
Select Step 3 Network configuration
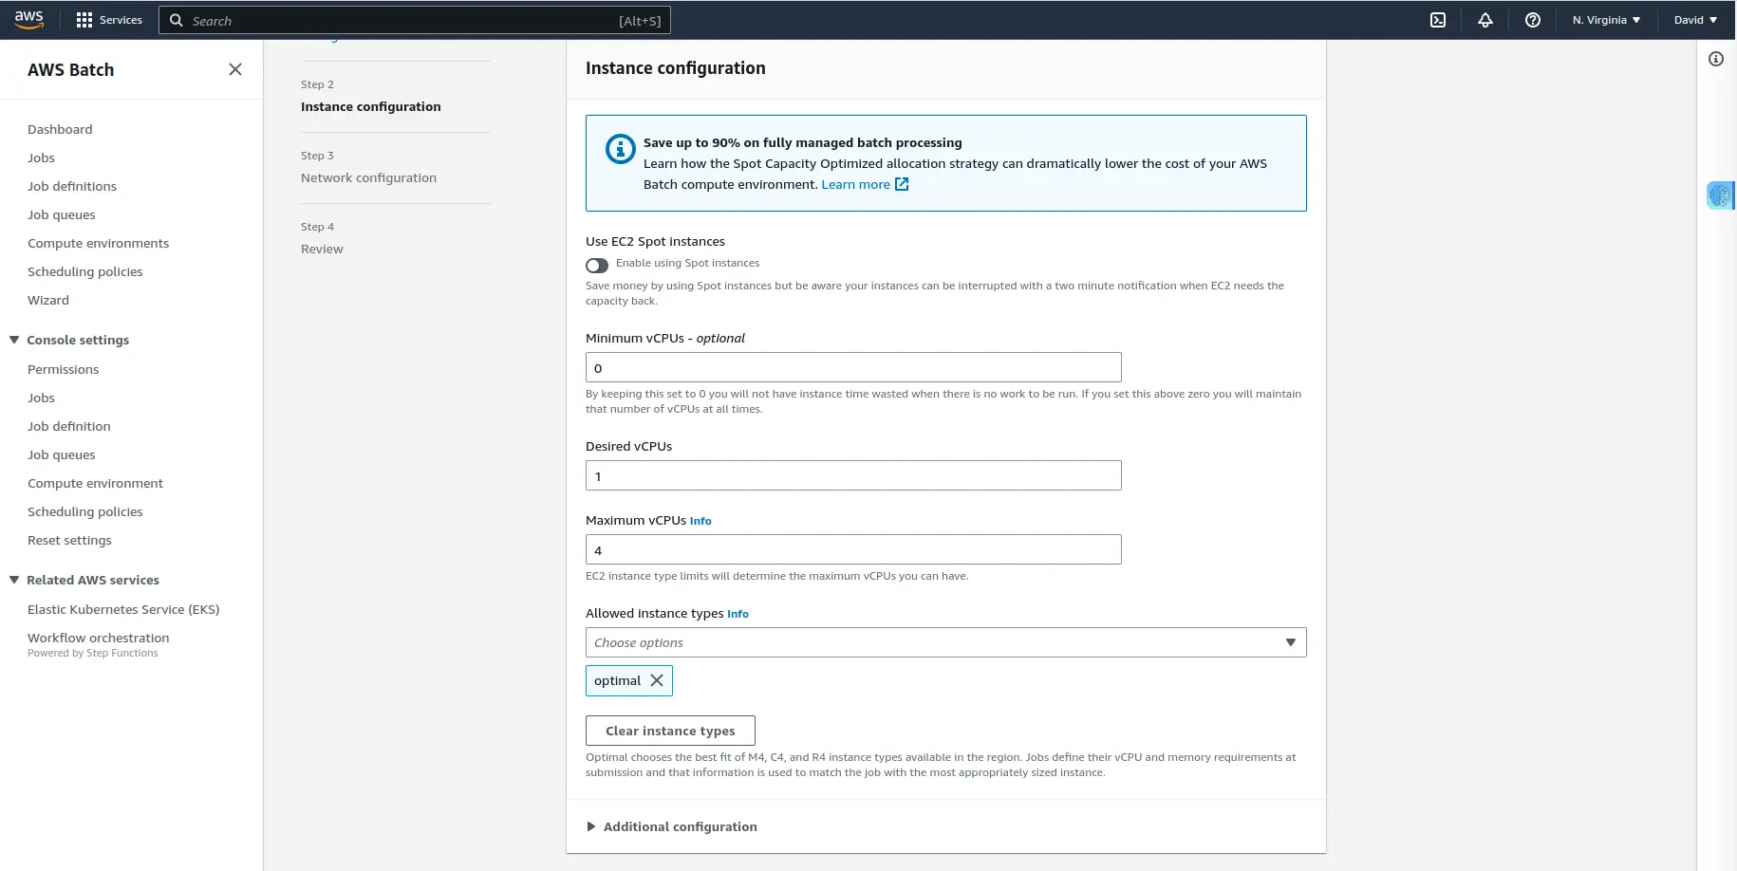[369, 177]
